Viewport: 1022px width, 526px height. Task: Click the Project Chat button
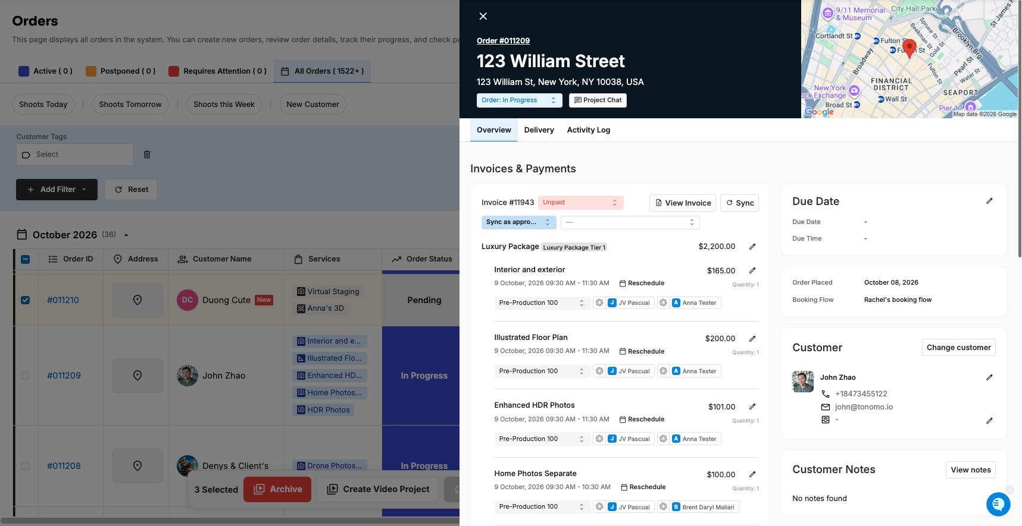coord(598,100)
